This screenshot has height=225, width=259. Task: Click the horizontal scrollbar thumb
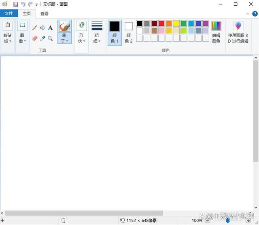click(x=84, y=213)
